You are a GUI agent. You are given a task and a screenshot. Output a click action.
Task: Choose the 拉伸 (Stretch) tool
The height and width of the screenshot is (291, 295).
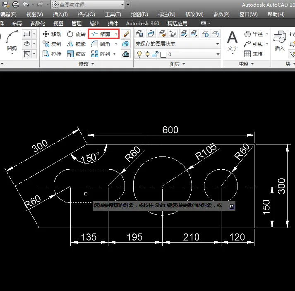click(52, 54)
